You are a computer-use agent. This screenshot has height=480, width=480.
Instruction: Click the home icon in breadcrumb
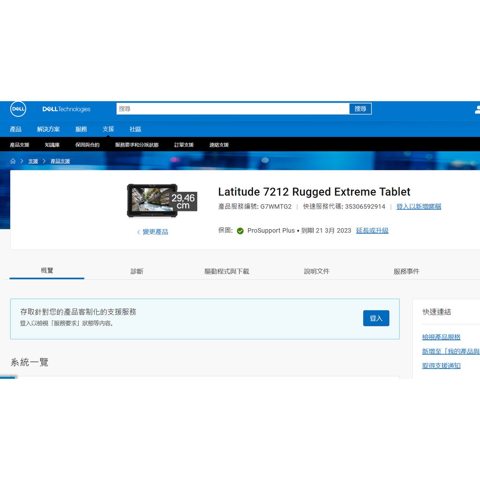pyautogui.click(x=13, y=161)
